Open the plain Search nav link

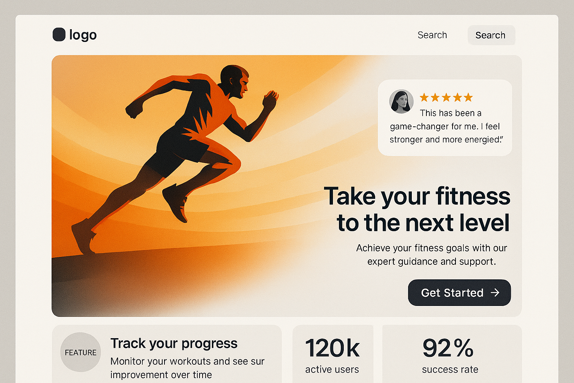432,35
